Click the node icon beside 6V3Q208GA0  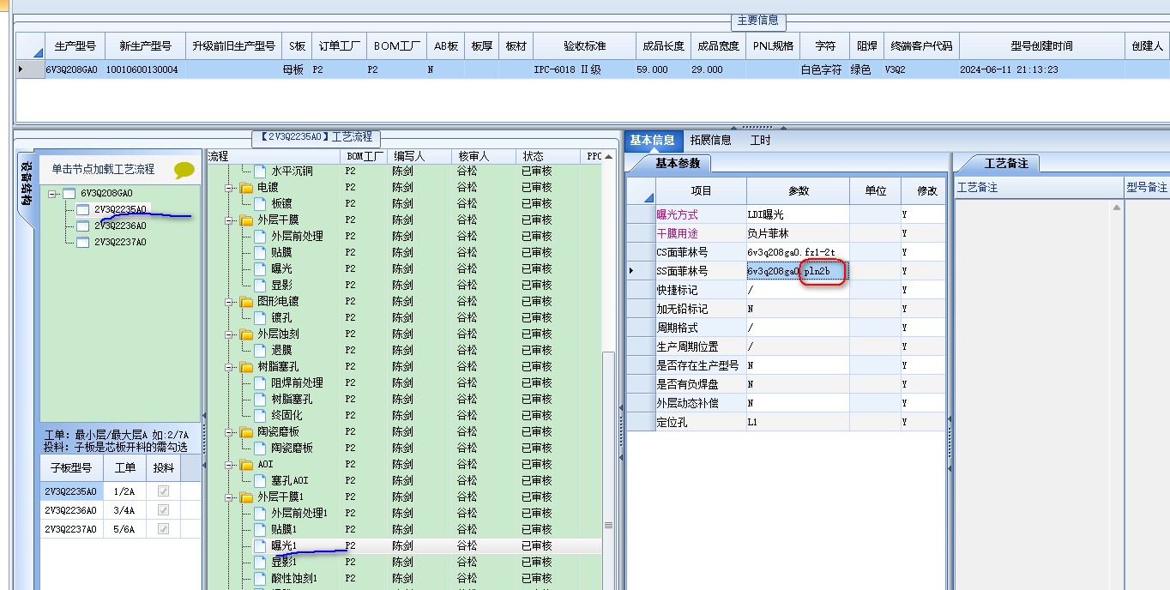(69, 193)
